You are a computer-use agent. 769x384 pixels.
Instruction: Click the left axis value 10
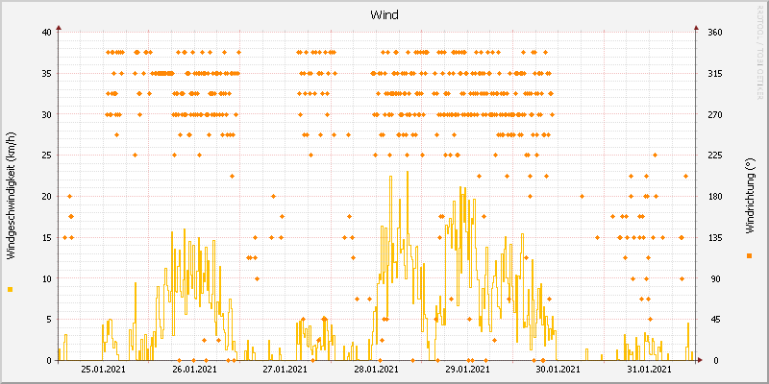46,278
